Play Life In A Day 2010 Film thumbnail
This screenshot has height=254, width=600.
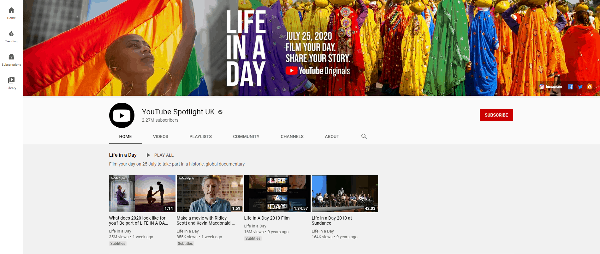[277, 193]
